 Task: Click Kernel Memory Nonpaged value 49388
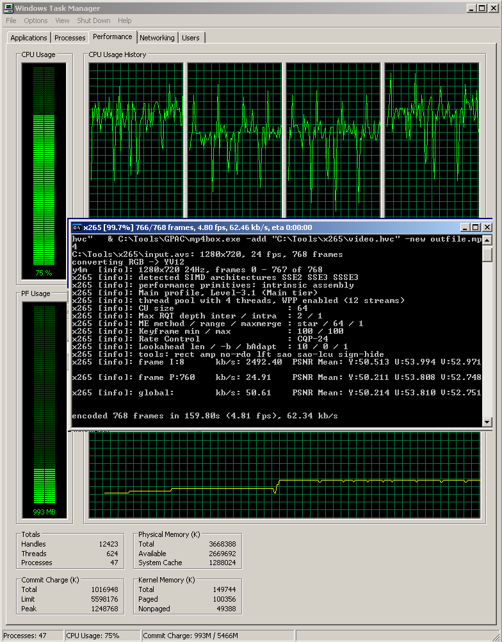tap(226, 609)
